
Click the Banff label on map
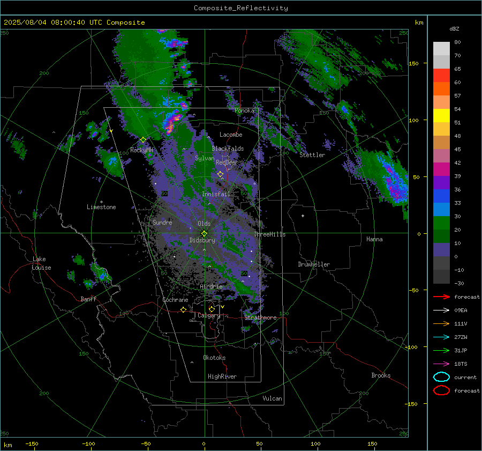click(88, 299)
